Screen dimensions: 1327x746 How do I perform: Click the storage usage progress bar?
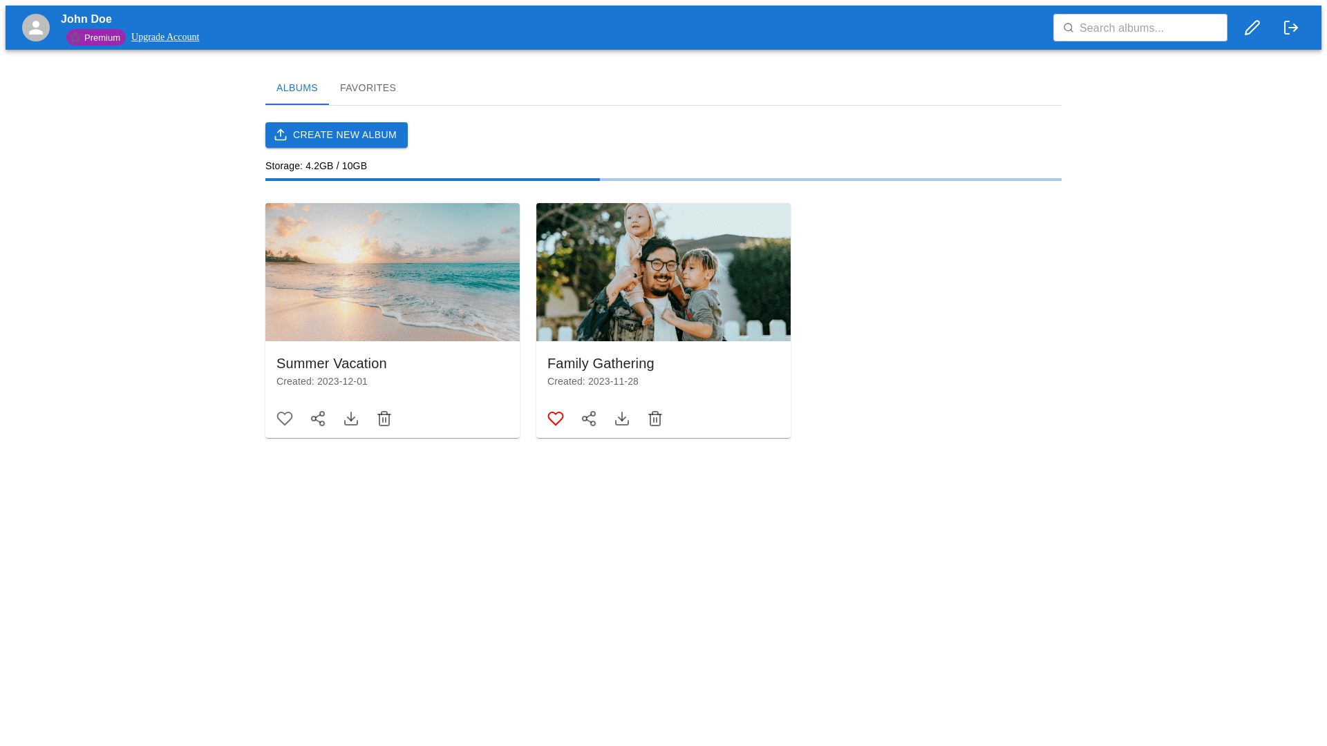(x=663, y=180)
